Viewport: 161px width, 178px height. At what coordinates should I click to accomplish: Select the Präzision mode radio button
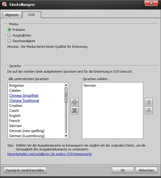[x=9, y=30]
